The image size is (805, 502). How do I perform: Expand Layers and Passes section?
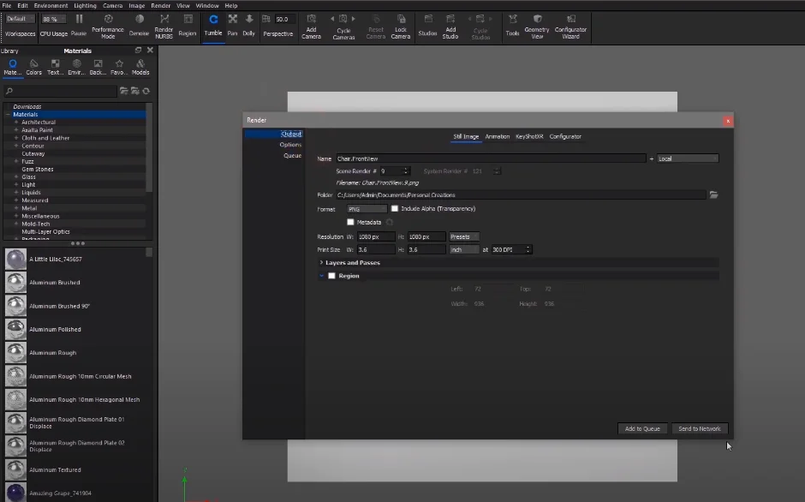(321, 262)
